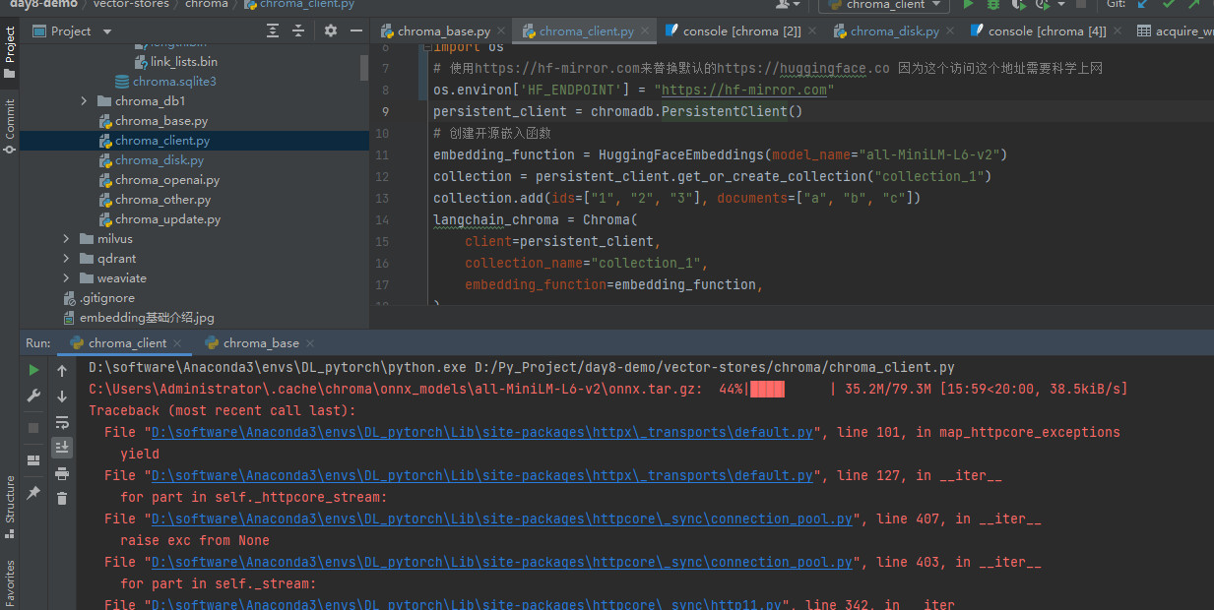Image resolution: width=1214 pixels, height=610 pixels.
Task: Close the chroma_base.py editor tab
Action: coord(500,31)
